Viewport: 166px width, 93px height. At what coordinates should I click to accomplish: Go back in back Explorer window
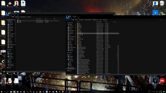pos(7,17)
